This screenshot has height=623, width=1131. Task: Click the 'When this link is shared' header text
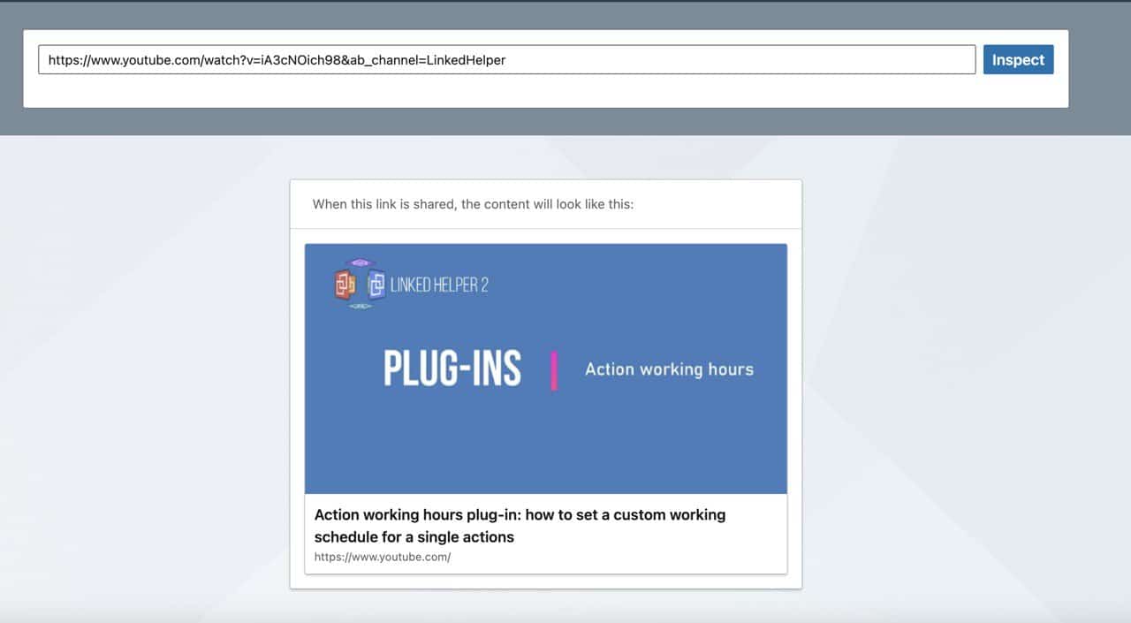(x=474, y=204)
